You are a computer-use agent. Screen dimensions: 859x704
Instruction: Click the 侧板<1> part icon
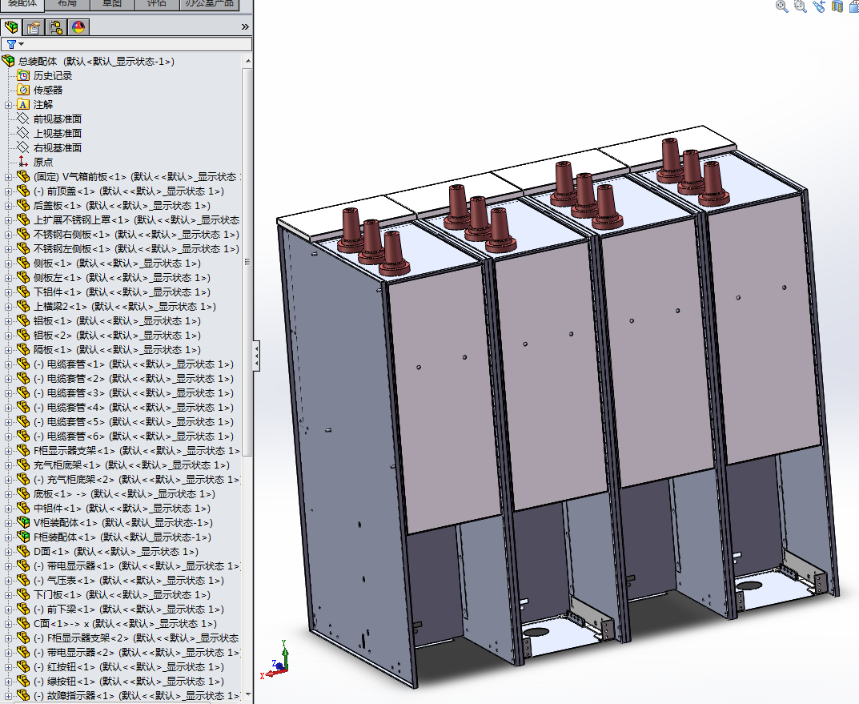point(23,263)
